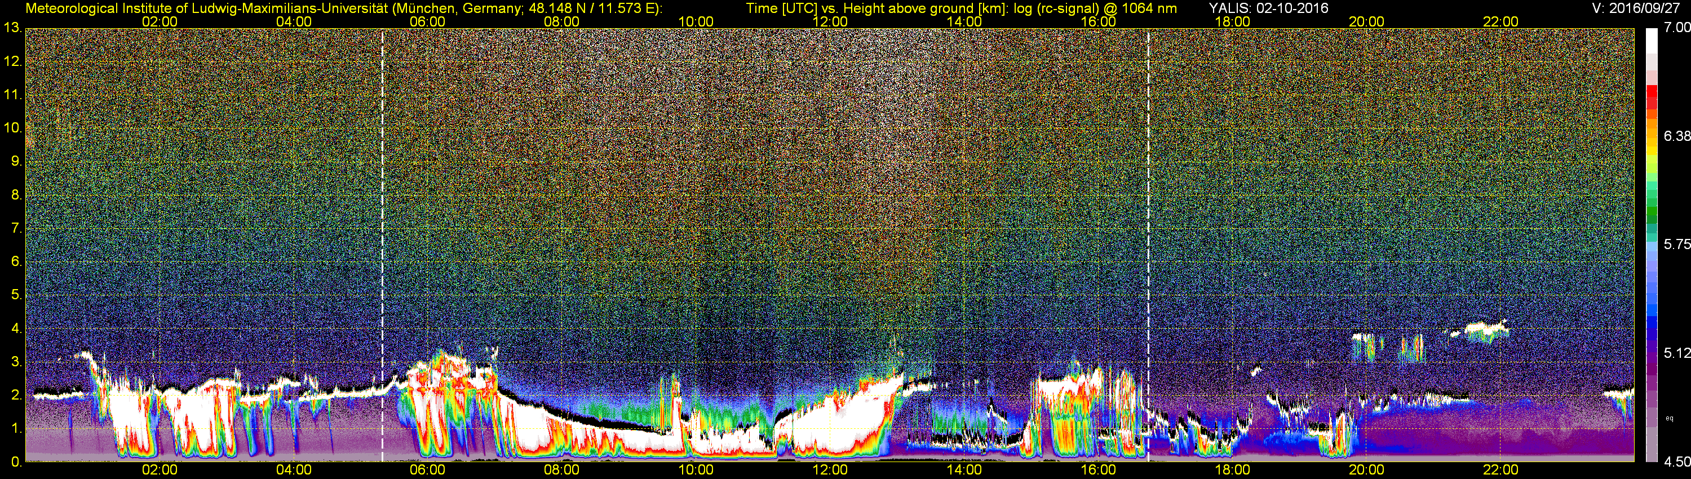Click the 22:00 label on the top time axis

(x=1500, y=21)
